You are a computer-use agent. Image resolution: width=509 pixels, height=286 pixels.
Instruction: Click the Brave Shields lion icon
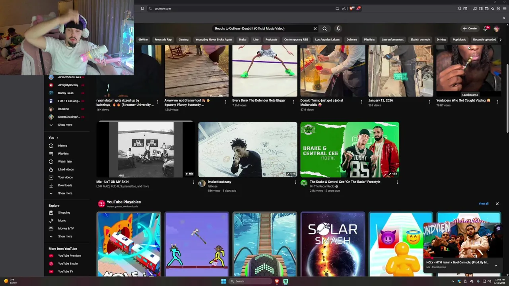(352, 8)
